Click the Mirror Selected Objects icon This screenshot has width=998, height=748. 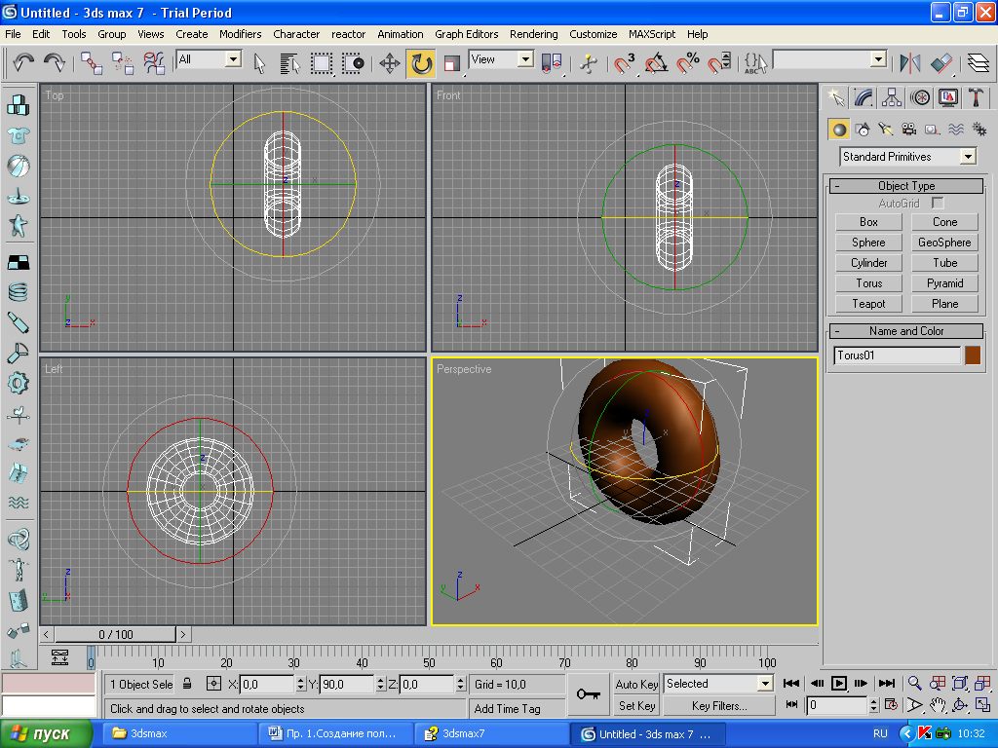[910, 63]
